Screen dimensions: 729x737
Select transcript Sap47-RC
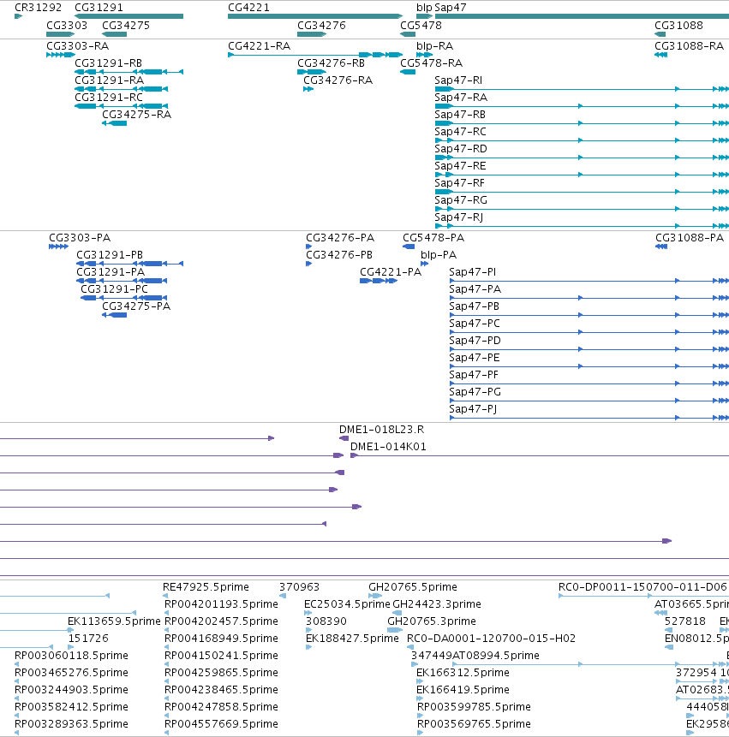pos(461,132)
